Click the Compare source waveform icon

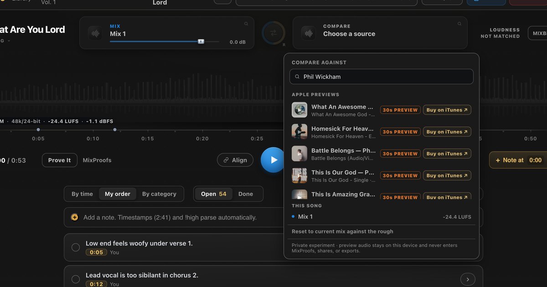(309, 33)
